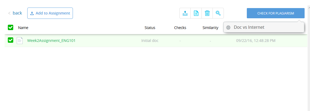Click the upload file icon in toolbar

(185, 13)
